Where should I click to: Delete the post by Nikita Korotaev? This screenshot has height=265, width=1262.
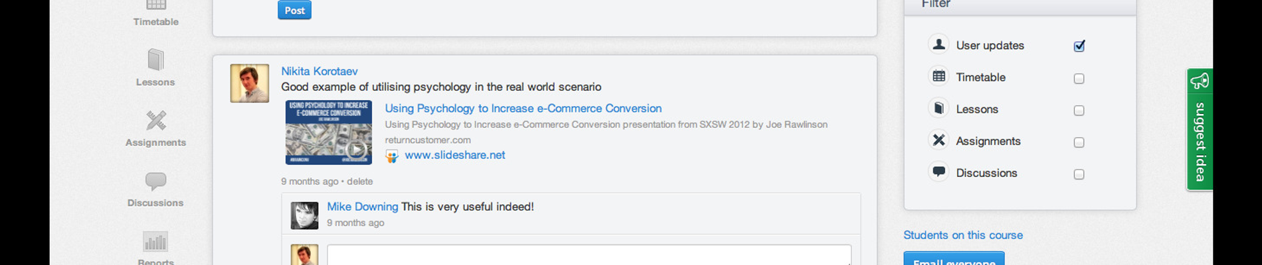pos(359,182)
